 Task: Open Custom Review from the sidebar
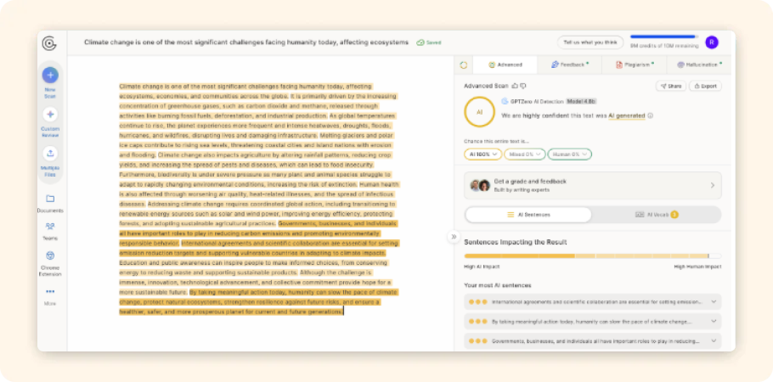click(x=50, y=115)
